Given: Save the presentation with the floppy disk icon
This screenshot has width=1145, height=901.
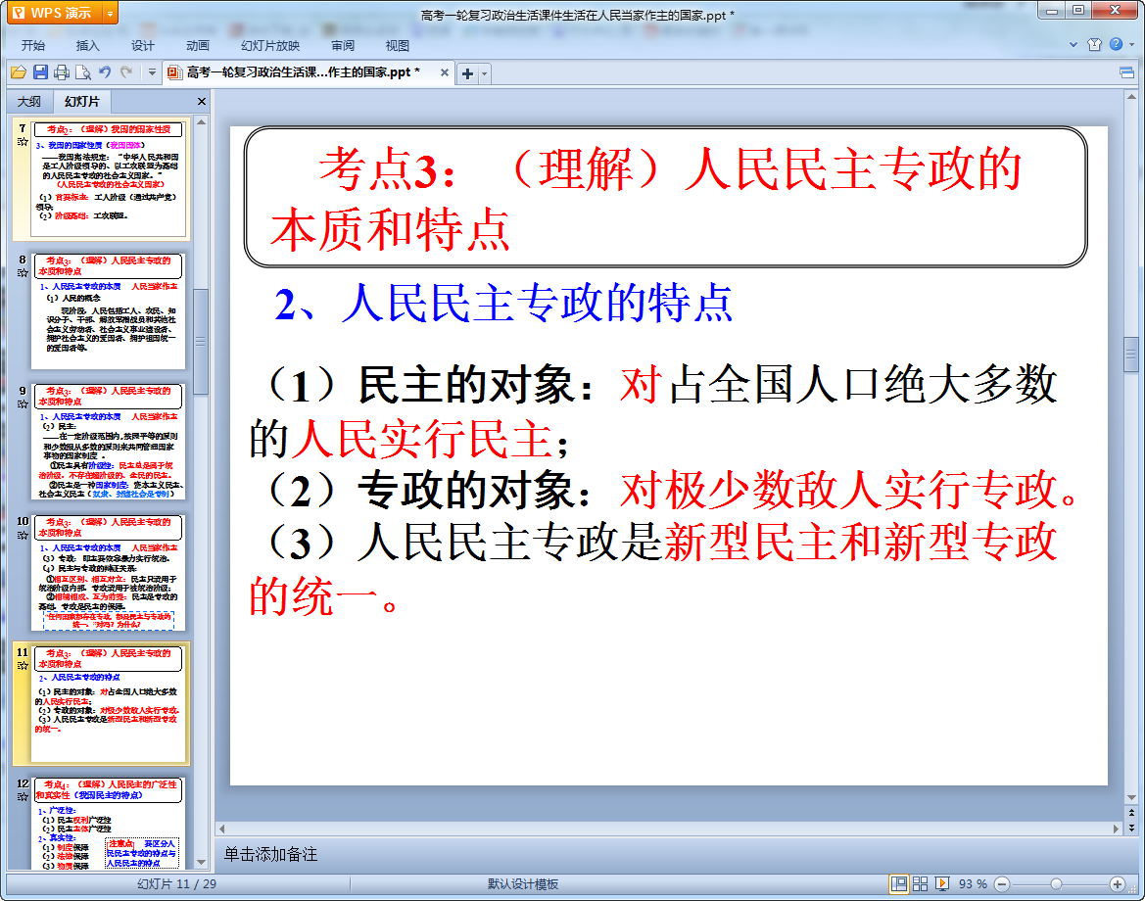Looking at the screenshot, I should [x=40, y=72].
